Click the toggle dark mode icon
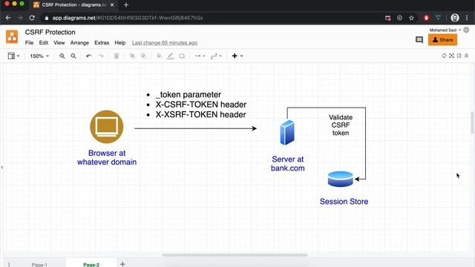The height and width of the screenshot is (267, 475). pos(444,56)
